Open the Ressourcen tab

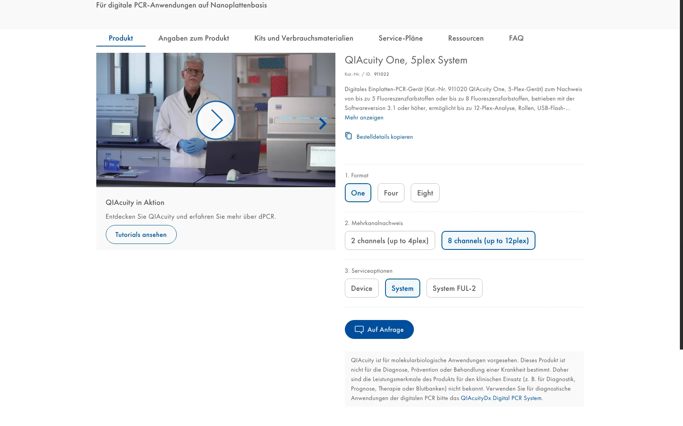tap(466, 38)
